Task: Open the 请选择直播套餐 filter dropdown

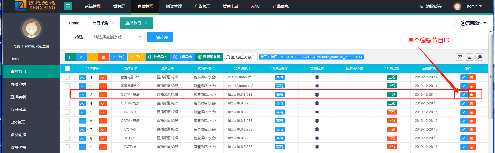Action: point(117,37)
